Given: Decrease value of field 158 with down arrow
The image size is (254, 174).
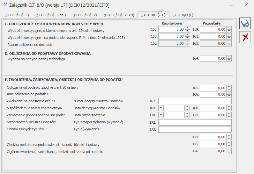Looking at the screenshot, I should (187, 31).
